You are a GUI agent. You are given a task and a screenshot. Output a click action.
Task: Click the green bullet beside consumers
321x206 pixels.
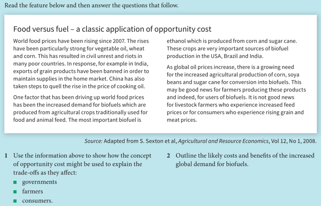15,201
